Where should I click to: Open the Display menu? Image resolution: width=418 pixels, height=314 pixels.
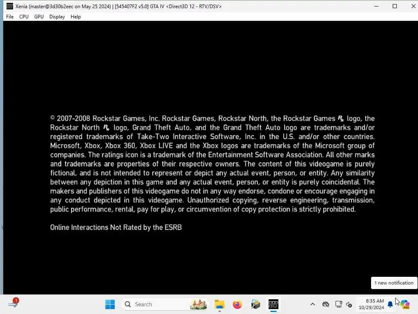(57, 16)
